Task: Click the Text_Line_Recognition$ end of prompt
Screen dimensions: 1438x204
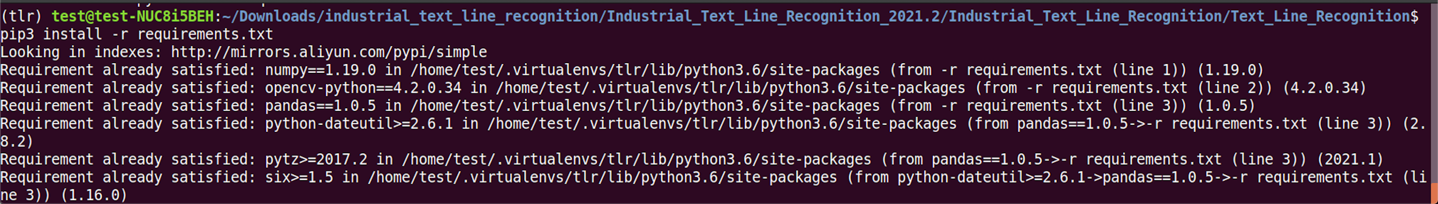Action: pyautogui.click(x=1324, y=16)
